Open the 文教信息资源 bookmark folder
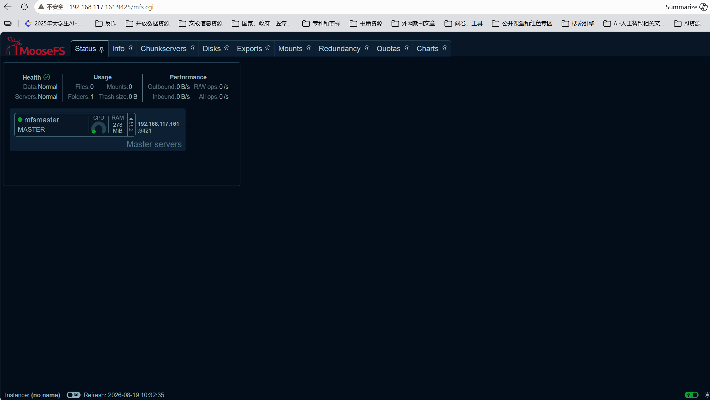The image size is (710, 400). point(201,24)
